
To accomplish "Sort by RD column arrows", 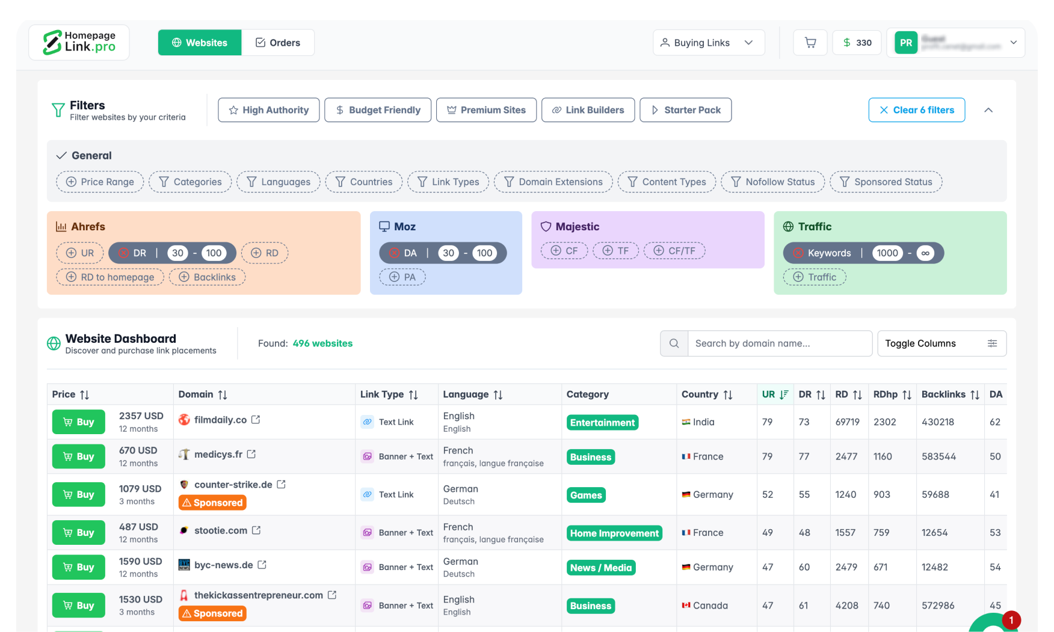I will pyautogui.click(x=857, y=394).
